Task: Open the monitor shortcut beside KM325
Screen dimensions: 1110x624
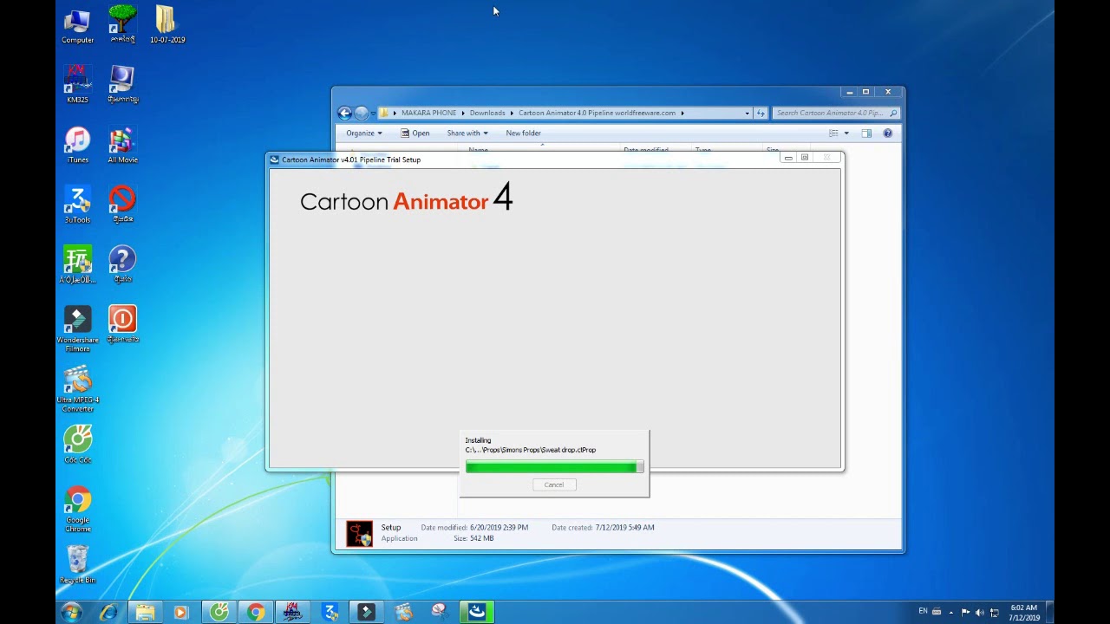Action: pyautogui.click(x=122, y=85)
